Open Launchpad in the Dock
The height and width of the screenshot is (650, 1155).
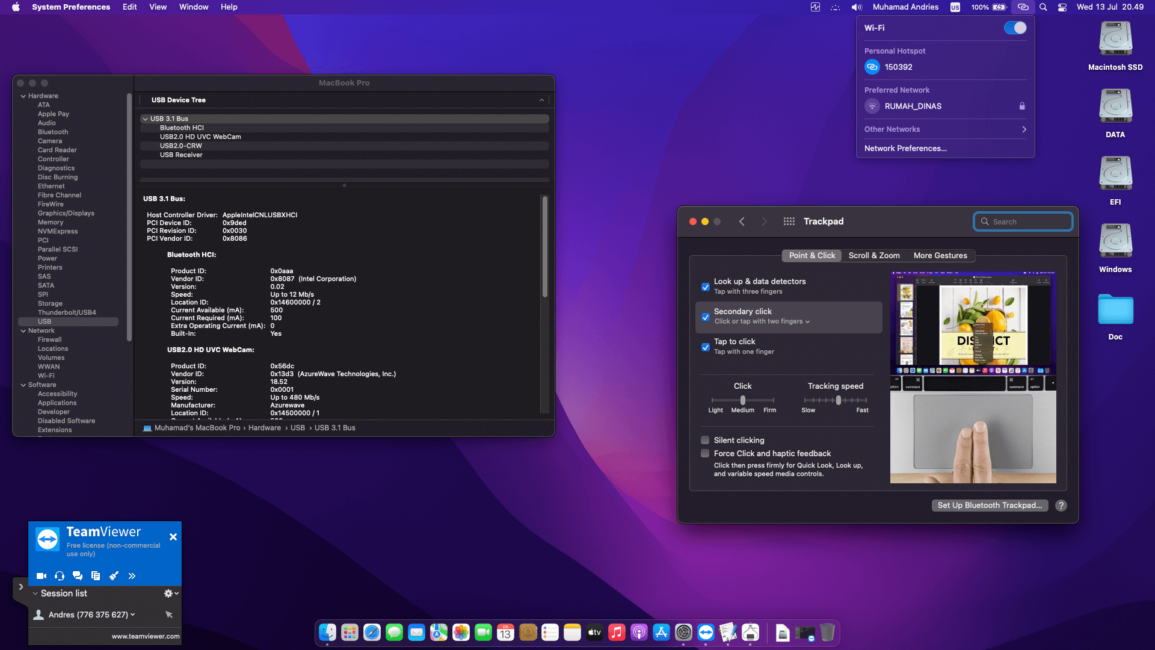[350, 633]
